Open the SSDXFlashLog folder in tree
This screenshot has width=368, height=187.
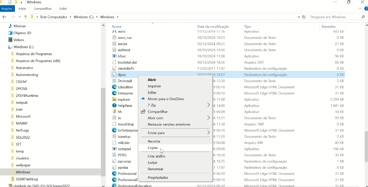click(x=27, y=179)
